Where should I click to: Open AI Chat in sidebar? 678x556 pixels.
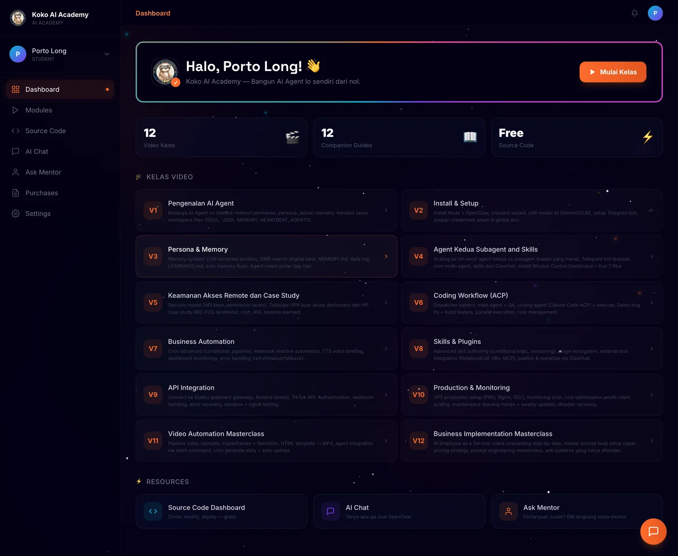point(60,151)
